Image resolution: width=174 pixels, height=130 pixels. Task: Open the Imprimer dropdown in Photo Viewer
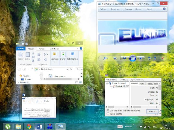pos(117,9)
